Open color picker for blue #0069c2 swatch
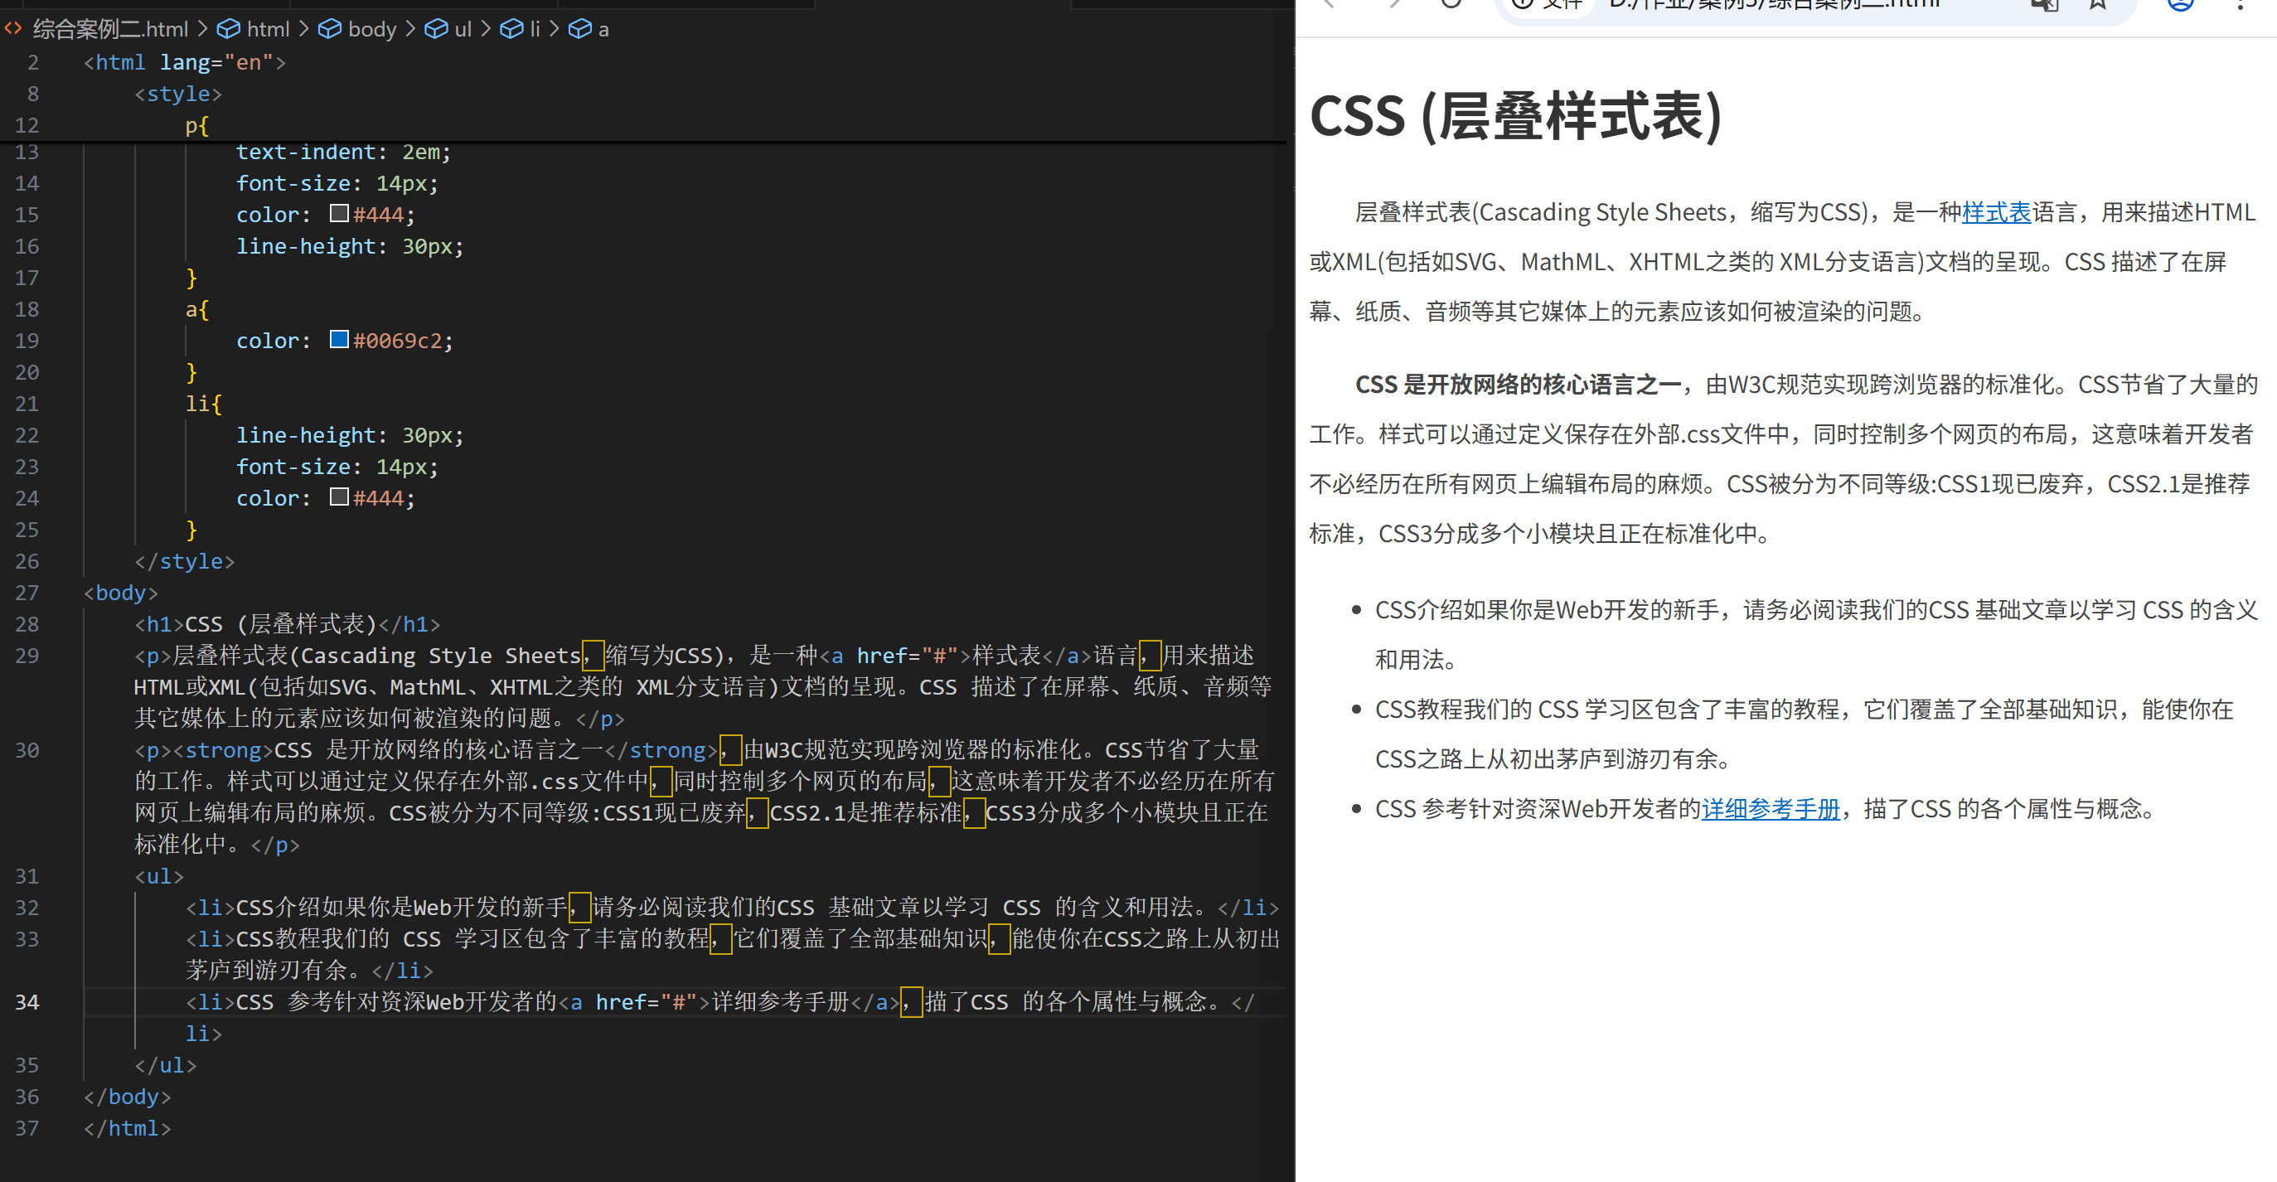 pyautogui.click(x=339, y=340)
